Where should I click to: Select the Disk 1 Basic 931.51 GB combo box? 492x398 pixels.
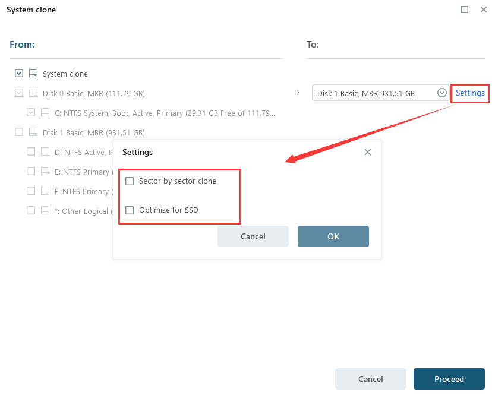coord(374,93)
